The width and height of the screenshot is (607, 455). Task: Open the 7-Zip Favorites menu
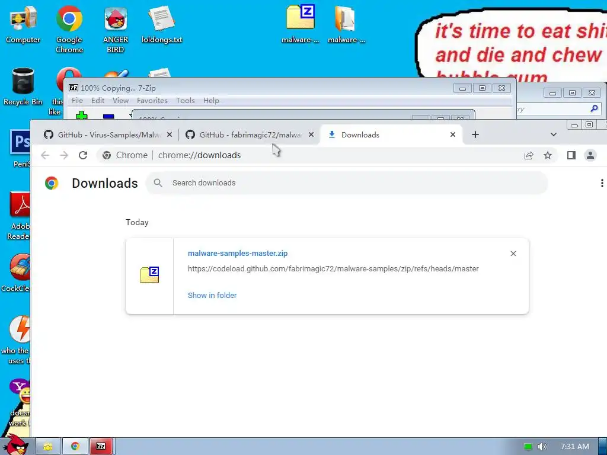coord(152,101)
